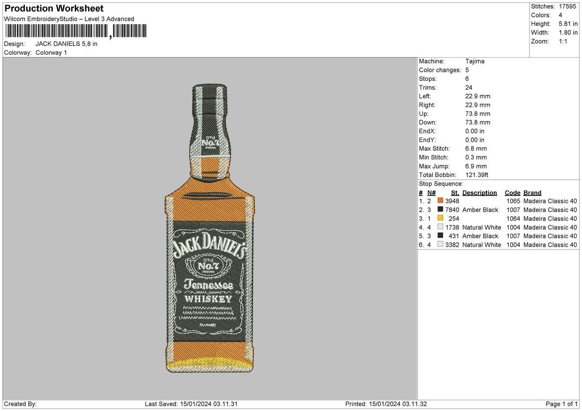Click the Max Jump value '6.9 mm'
582x411 pixels.
coord(476,166)
